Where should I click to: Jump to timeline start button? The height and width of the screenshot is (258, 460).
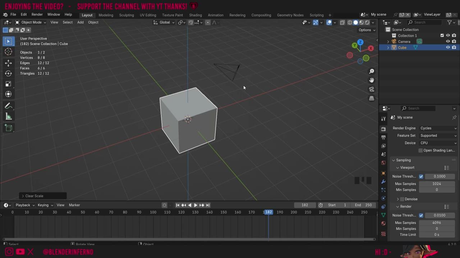pyautogui.click(x=178, y=205)
